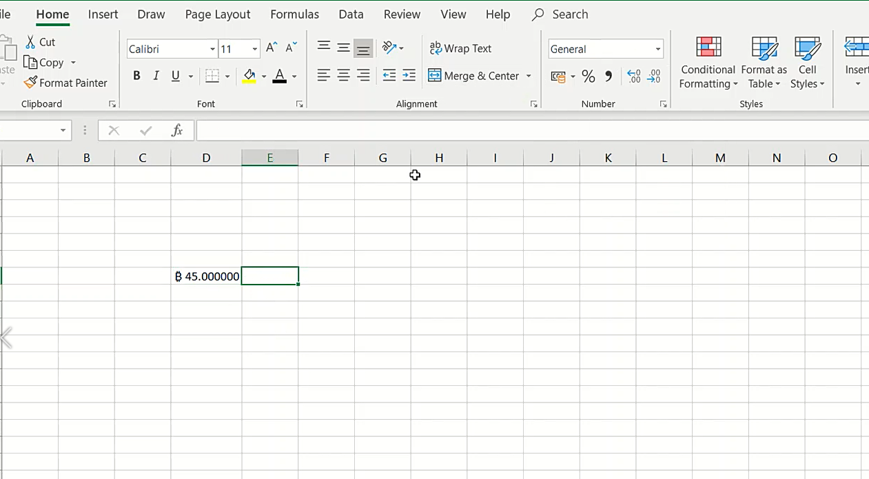This screenshot has height=479, width=869.
Task: Open the Alignment settings dialog launcher
Action: [533, 104]
